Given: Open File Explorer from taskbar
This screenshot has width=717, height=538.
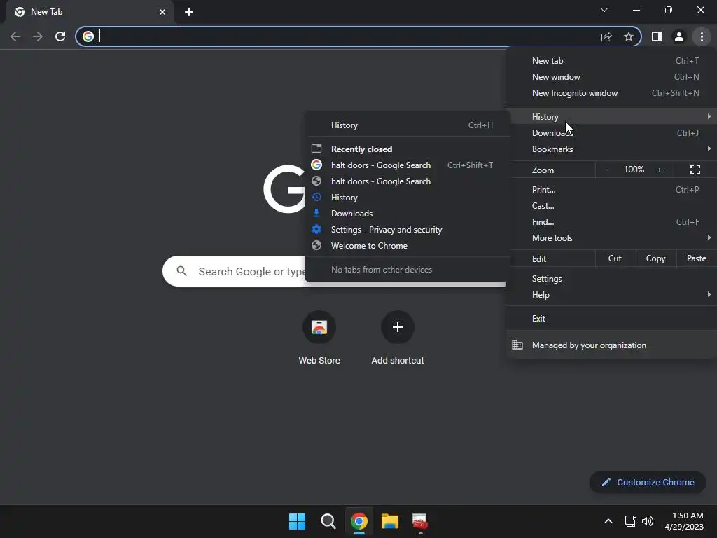Looking at the screenshot, I should click(x=389, y=521).
